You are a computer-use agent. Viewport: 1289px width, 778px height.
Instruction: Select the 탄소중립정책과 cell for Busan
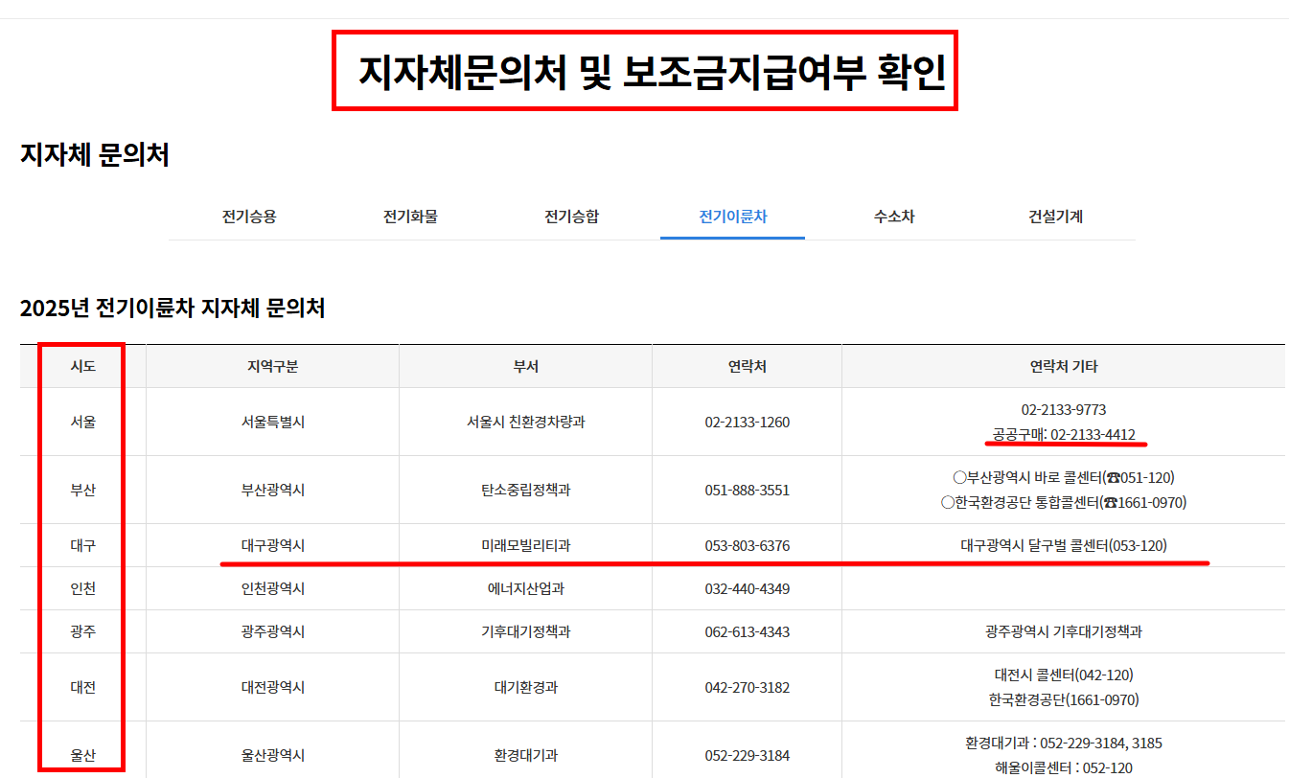pos(523,490)
